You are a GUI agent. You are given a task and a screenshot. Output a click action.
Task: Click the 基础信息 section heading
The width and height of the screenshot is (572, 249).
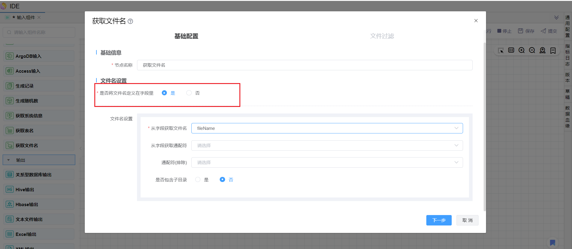pos(111,53)
